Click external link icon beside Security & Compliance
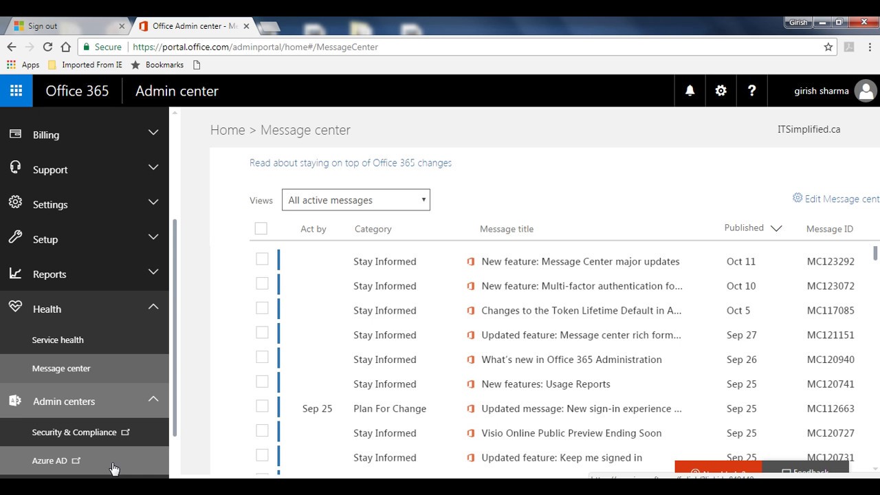The image size is (880, 495). point(125,432)
